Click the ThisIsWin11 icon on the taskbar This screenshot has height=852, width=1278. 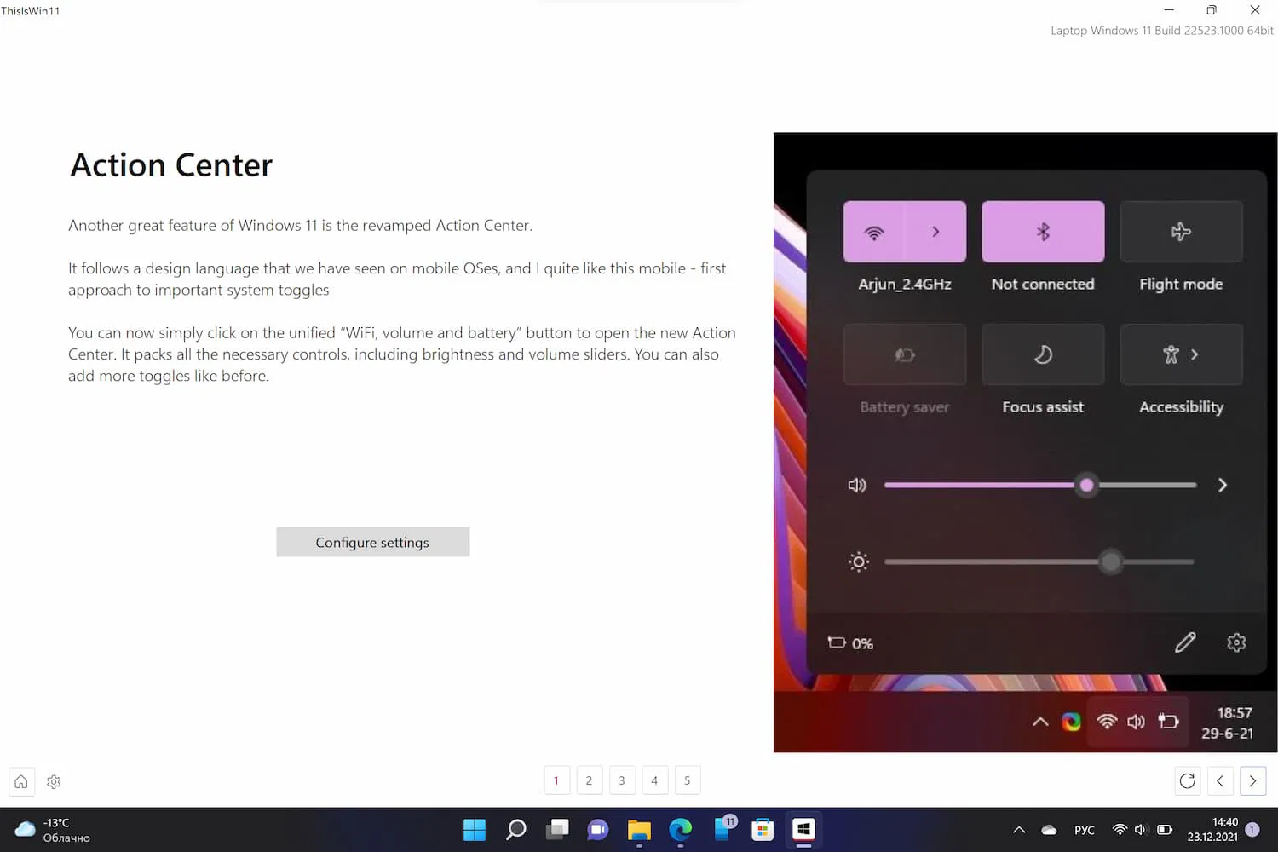[803, 829]
